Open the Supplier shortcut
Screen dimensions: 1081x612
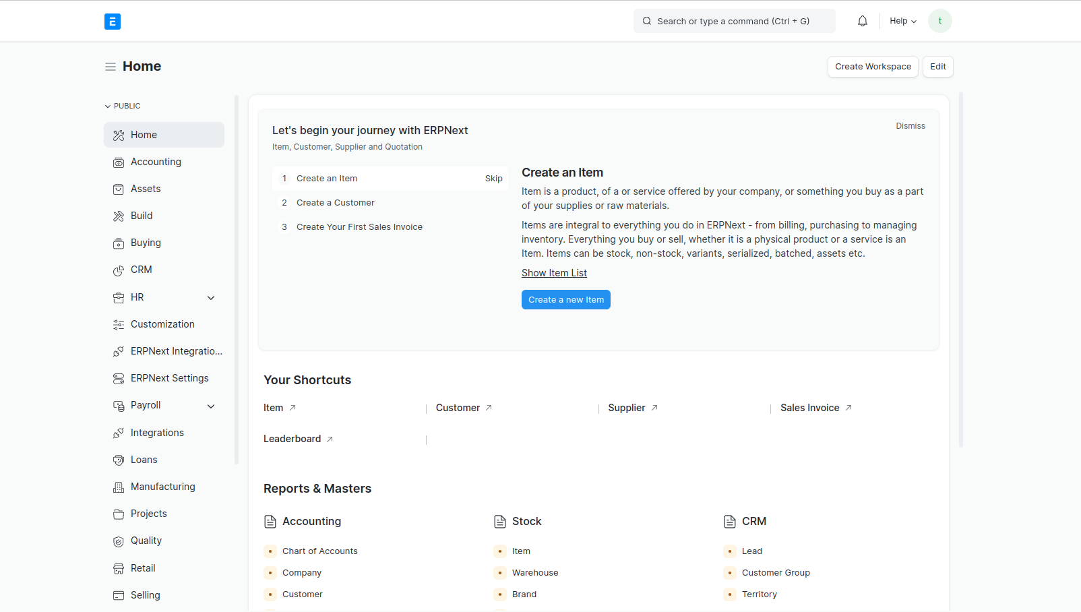(633, 408)
